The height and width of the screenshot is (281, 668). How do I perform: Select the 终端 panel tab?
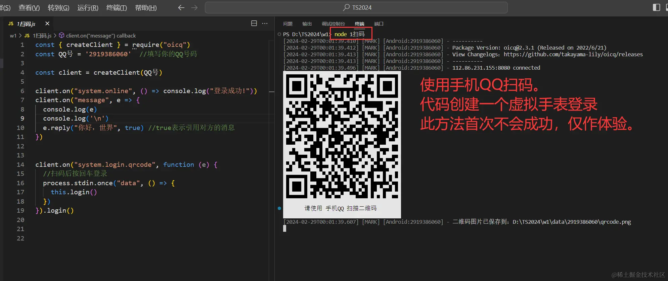click(x=359, y=24)
